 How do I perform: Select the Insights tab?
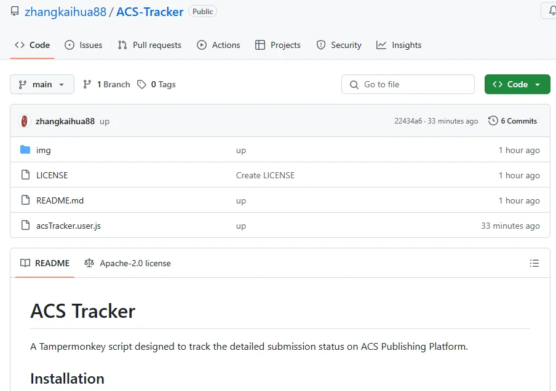399,45
